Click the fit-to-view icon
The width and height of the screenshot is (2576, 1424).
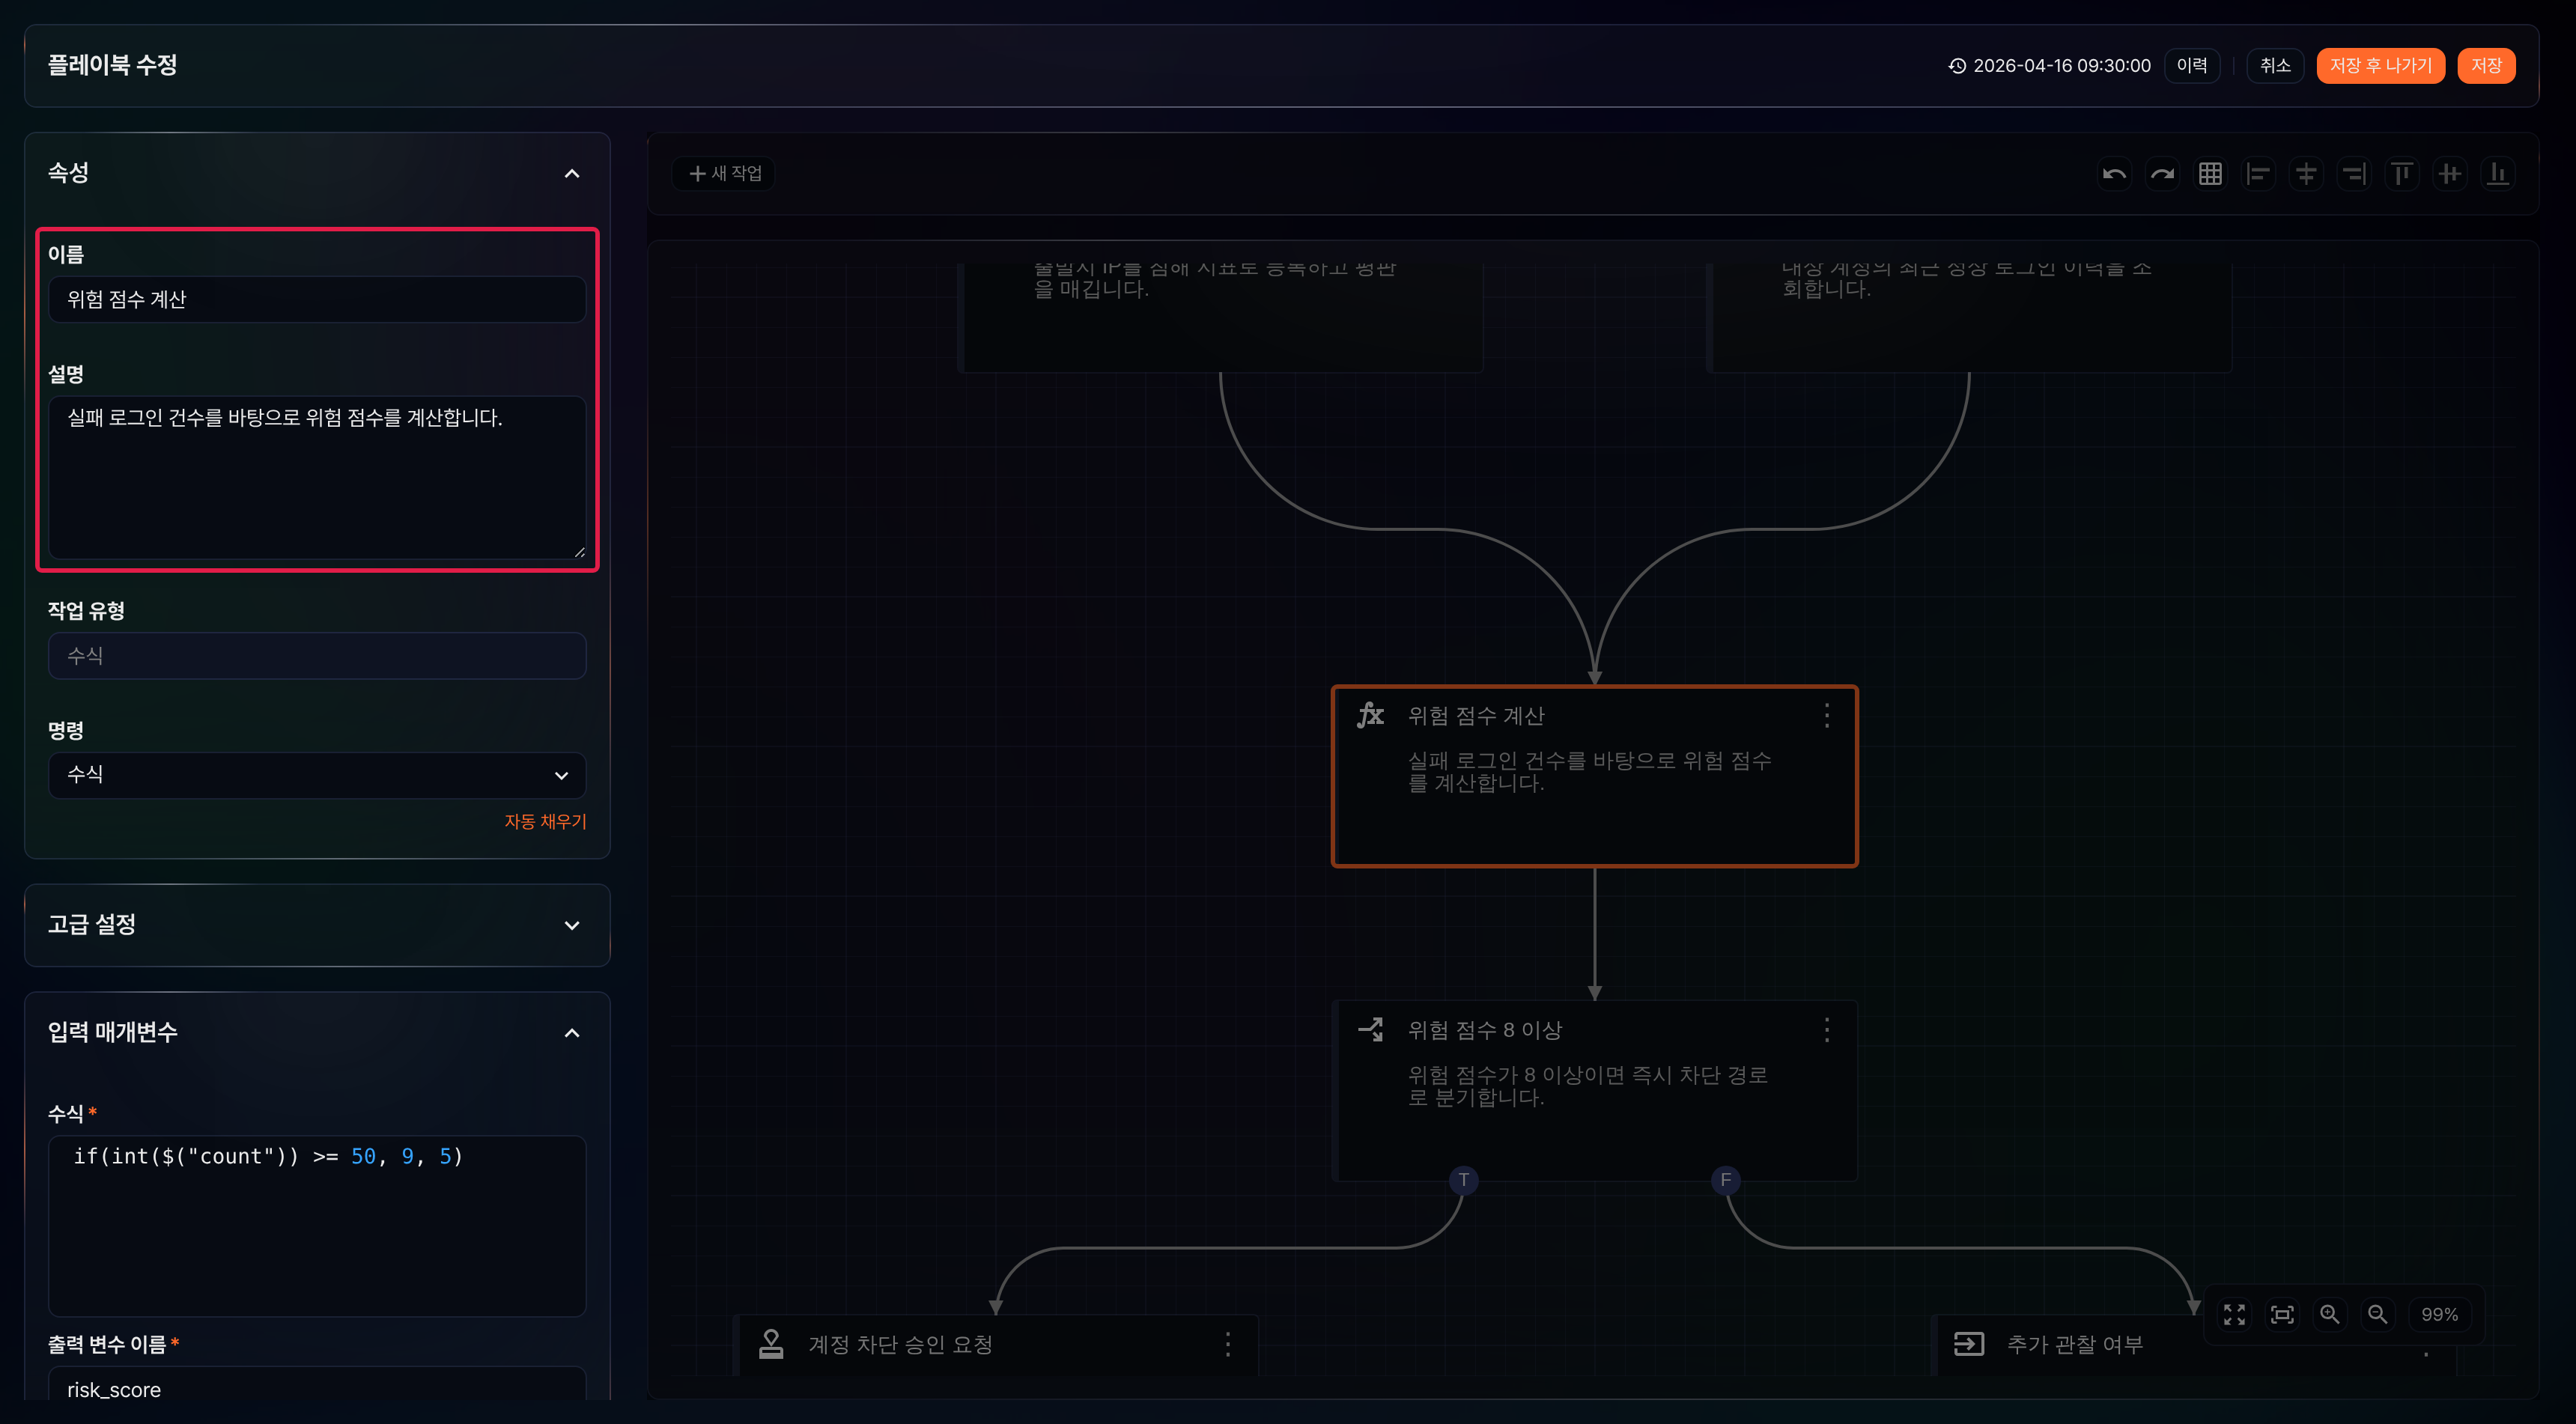[2282, 1314]
